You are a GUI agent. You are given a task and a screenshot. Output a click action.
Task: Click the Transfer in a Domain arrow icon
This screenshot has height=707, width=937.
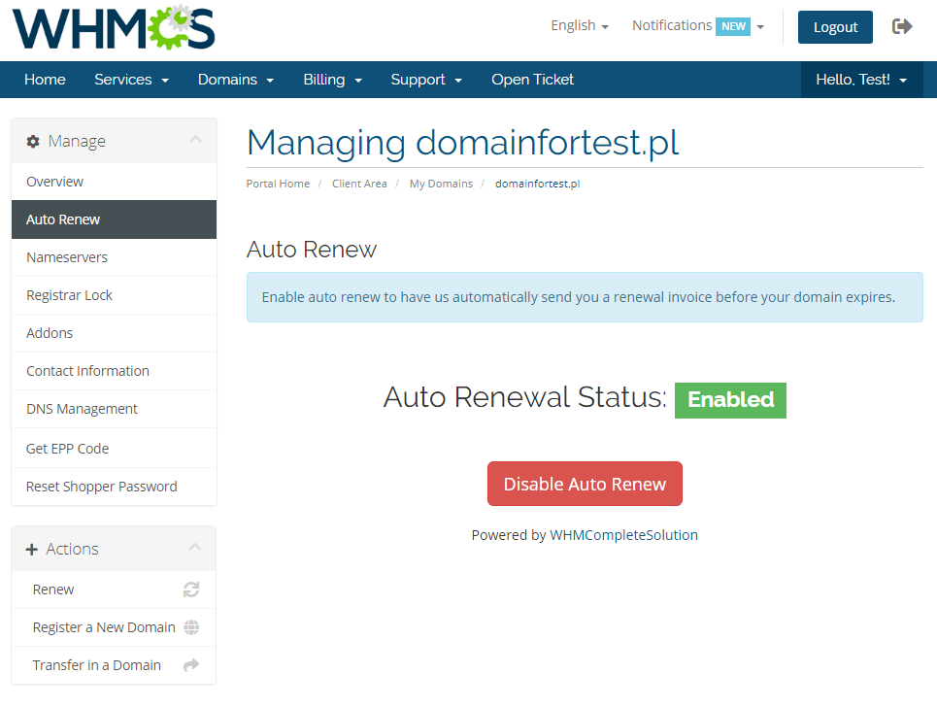click(191, 665)
